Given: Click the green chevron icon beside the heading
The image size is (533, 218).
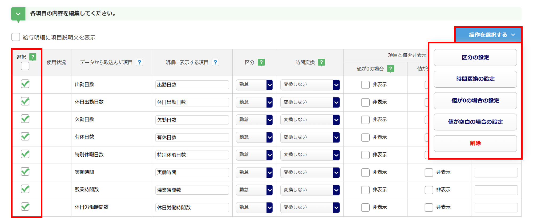Looking at the screenshot, I should point(18,14).
